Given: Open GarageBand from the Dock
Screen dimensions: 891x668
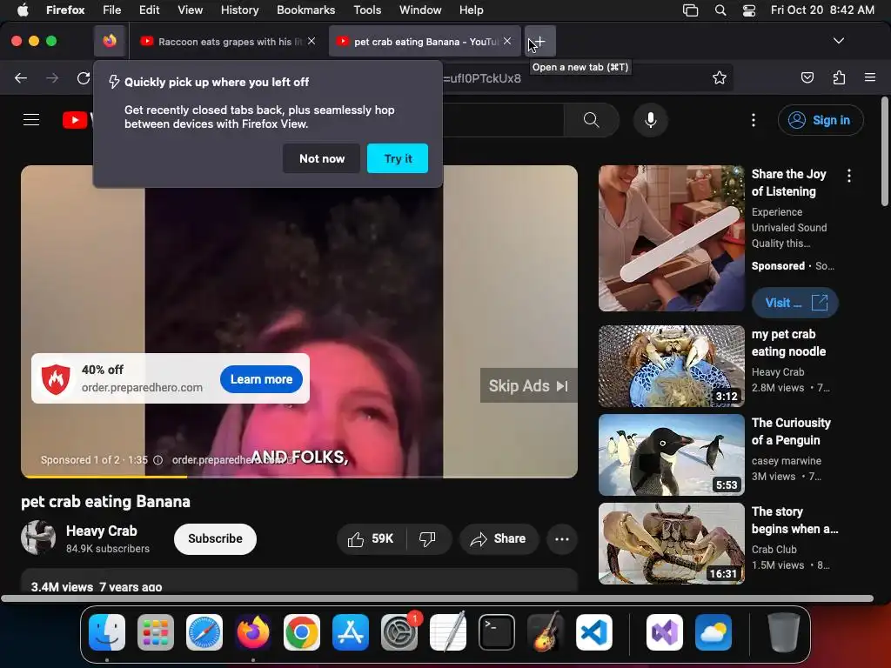Looking at the screenshot, I should coord(546,632).
